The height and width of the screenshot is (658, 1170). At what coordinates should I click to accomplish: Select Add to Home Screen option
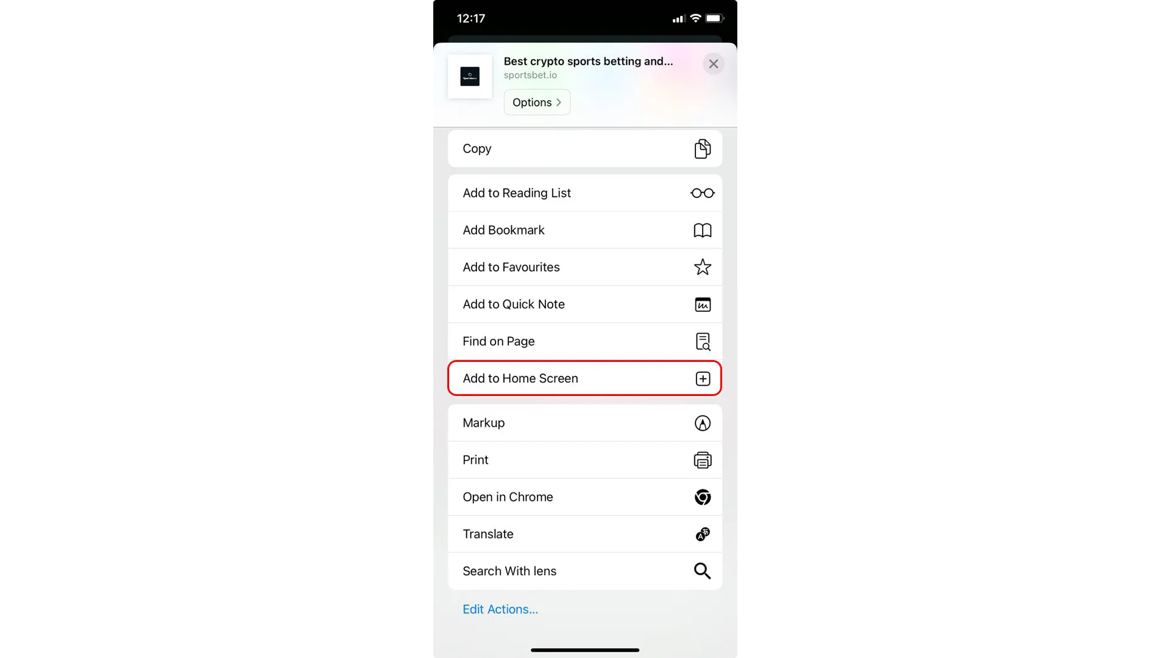(585, 378)
